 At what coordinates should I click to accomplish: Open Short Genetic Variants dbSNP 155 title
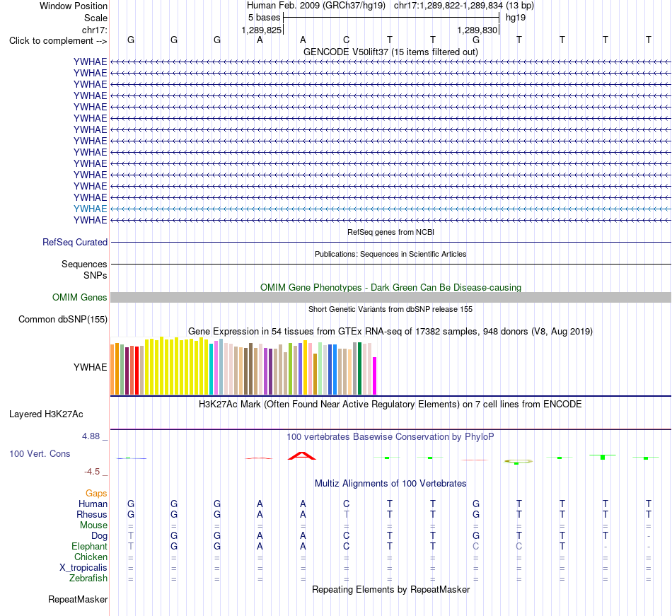[x=390, y=309]
